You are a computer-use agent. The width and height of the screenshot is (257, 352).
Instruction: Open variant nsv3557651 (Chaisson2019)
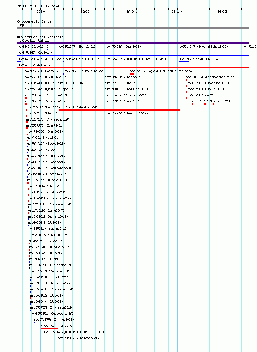tap(52, 314)
